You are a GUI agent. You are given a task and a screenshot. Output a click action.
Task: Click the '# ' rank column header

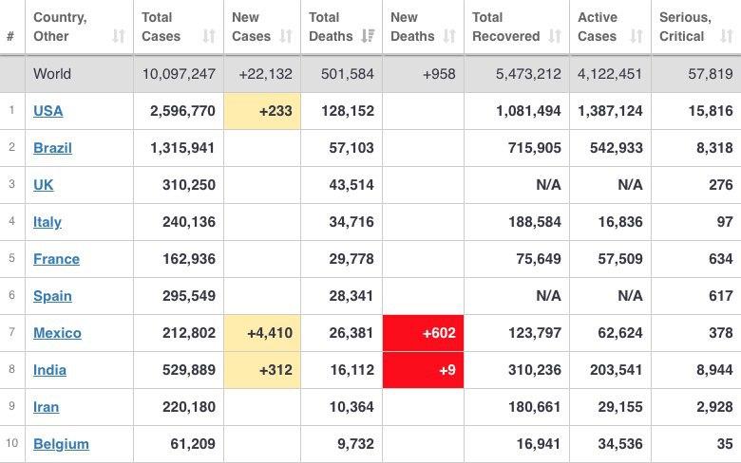[10, 36]
